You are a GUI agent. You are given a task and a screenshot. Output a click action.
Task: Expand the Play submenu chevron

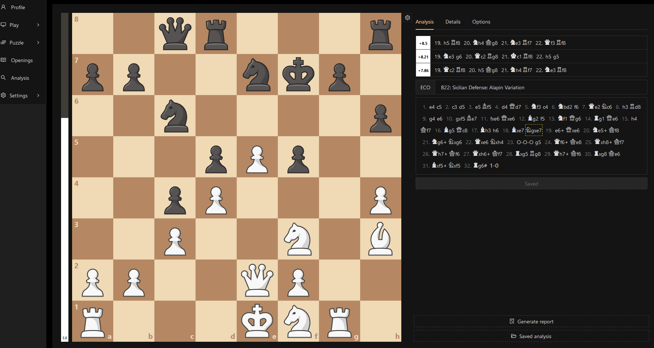[38, 25]
